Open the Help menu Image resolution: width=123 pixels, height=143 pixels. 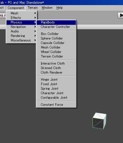(60, 8)
